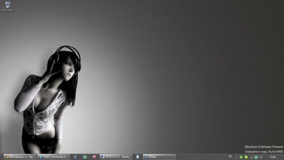Switch to the Total Commander taskbar button
This screenshot has width=284, height=160.
[54, 157]
